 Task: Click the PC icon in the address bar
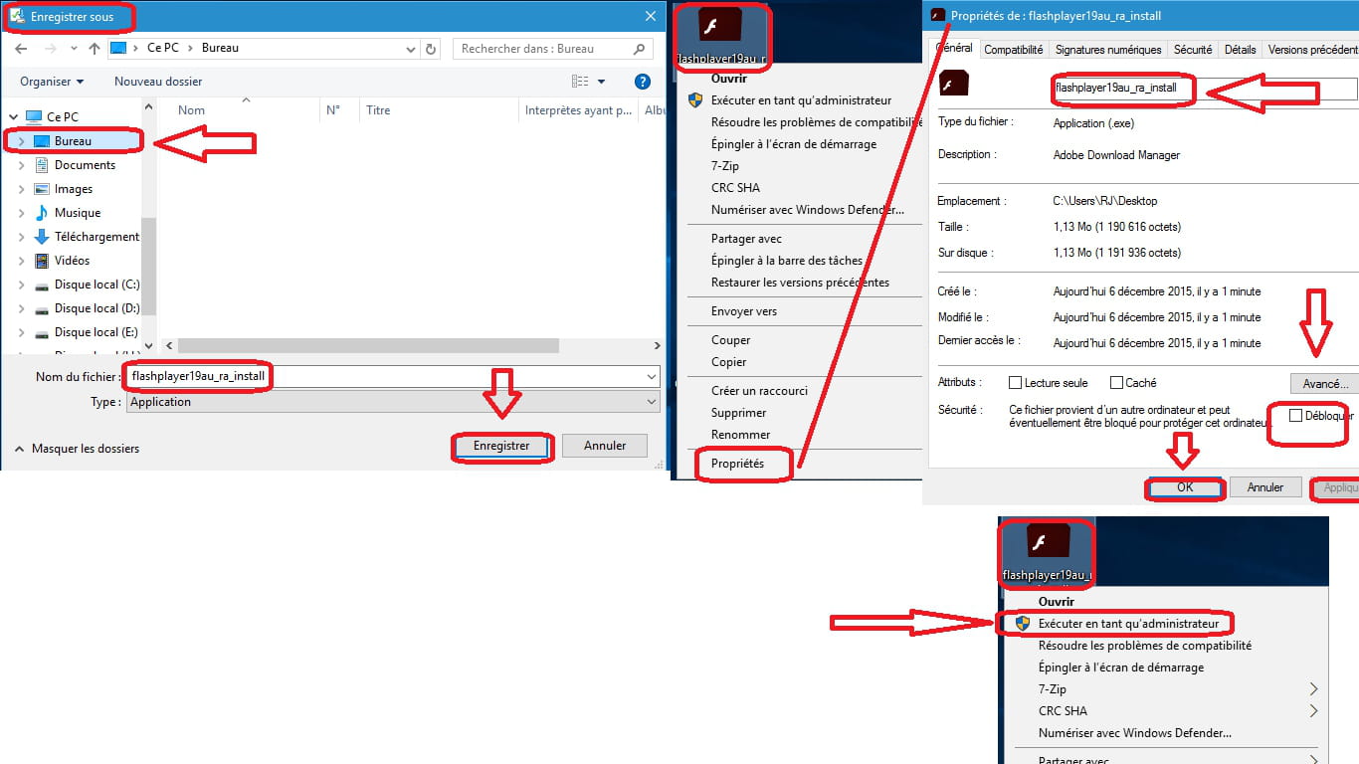point(118,48)
